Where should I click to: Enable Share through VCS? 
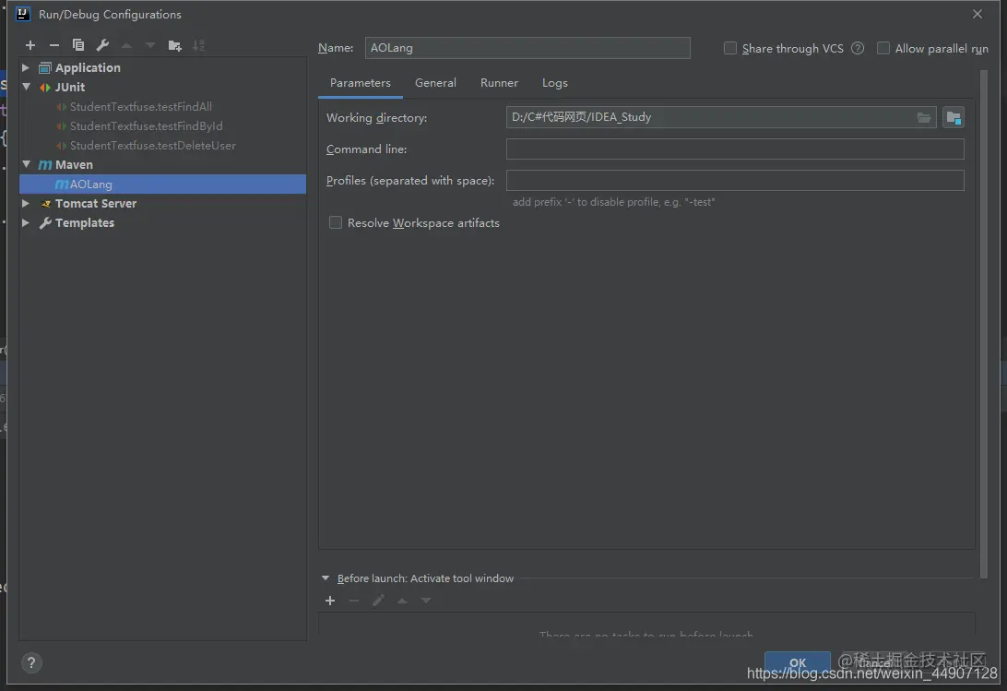[730, 48]
